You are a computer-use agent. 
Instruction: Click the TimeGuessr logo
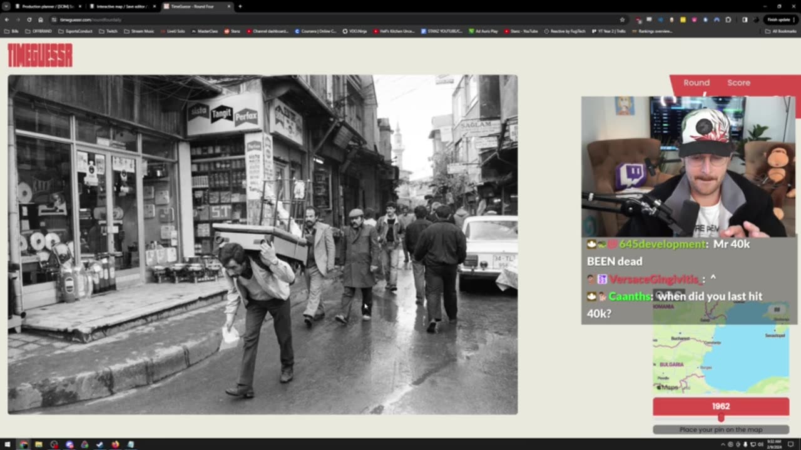[40, 56]
